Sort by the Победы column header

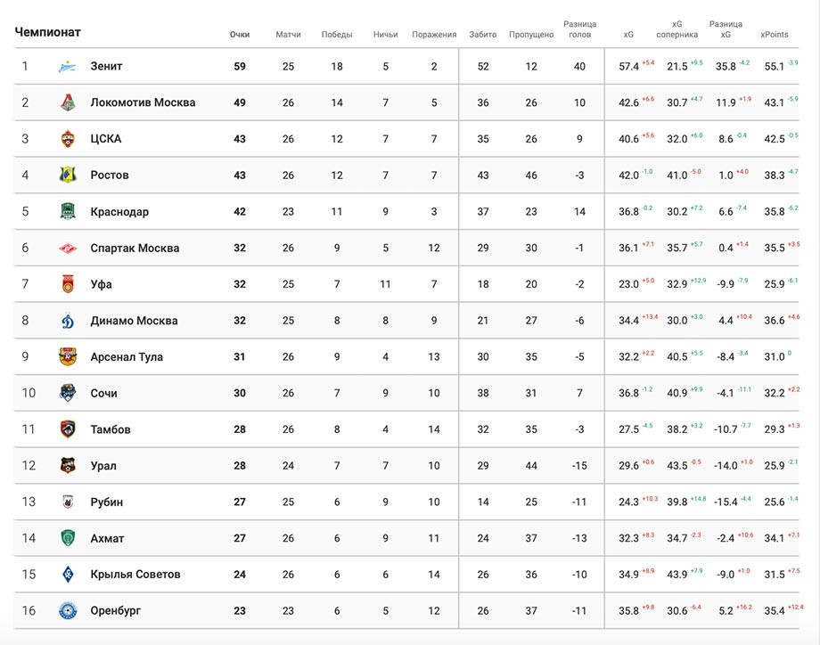(x=337, y=35)
